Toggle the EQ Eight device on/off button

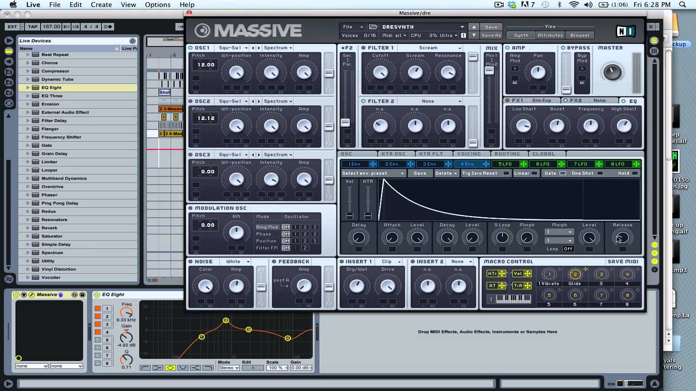point(97,295)
